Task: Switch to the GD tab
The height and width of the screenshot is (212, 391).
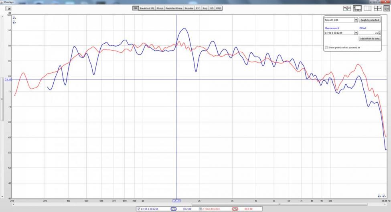Action: click(x=212, y=8)
